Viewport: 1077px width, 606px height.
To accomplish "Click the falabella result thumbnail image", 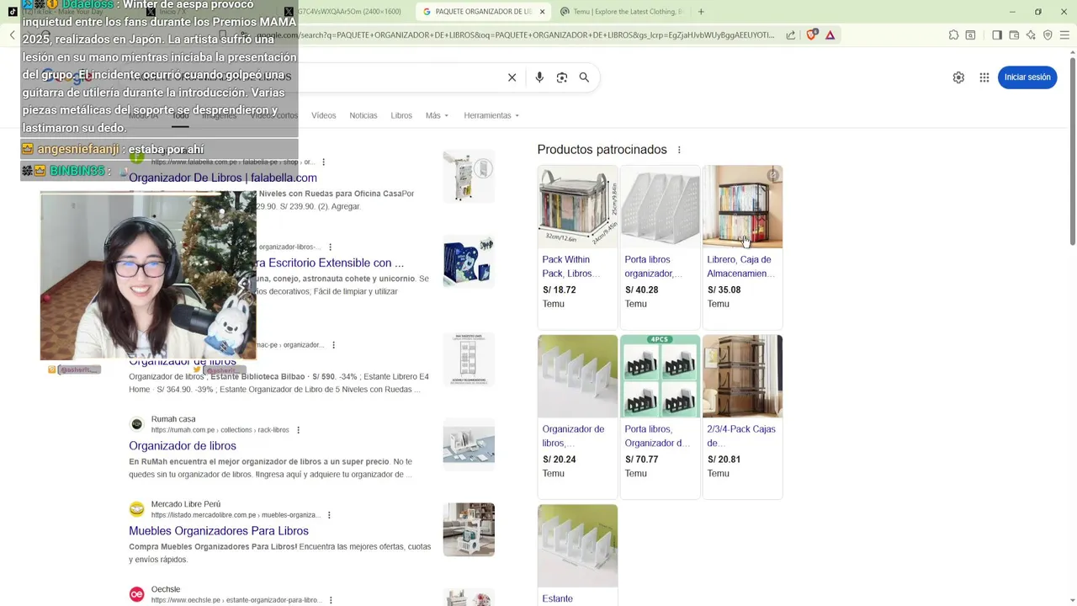I will [x=469, y=176].
